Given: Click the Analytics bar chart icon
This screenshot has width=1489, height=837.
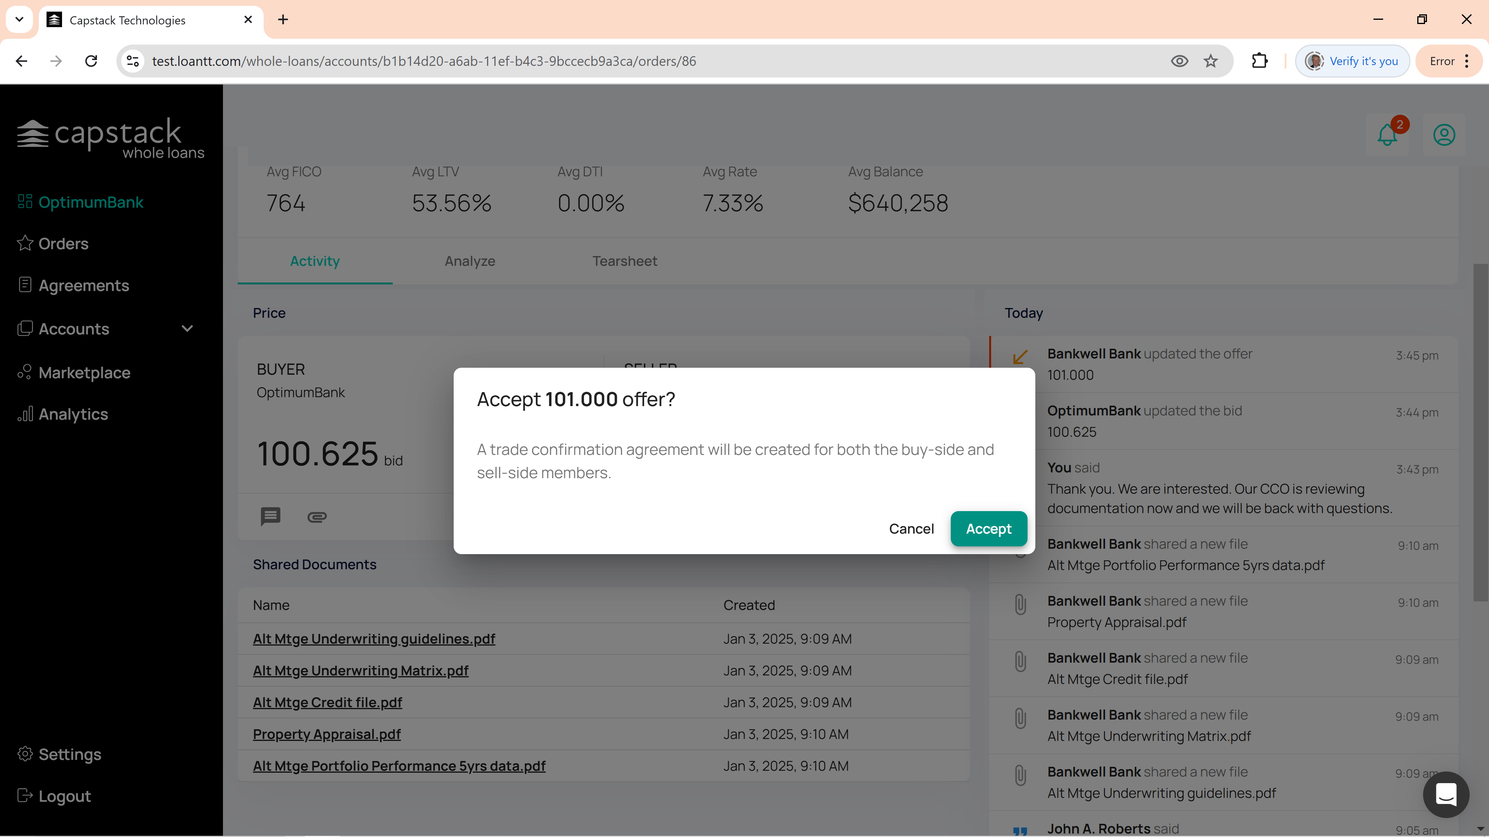Looking at the screenshot, I should coord(24,414).
